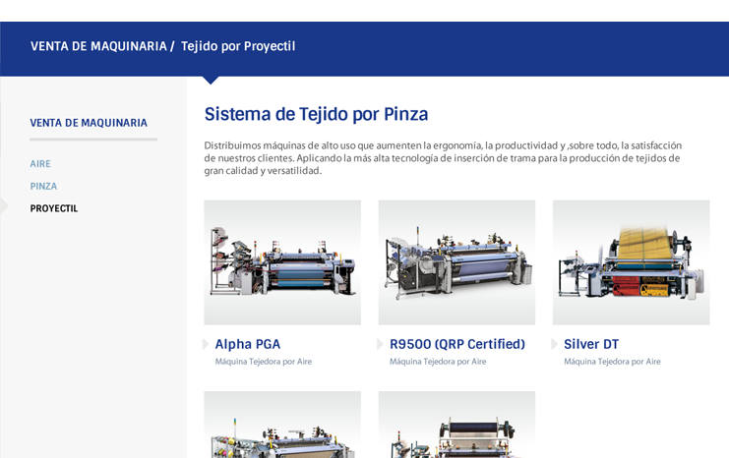Select the paragraph starting 'Distribuimos máquinas de alto uso'
729x458 pixels.
click(x=443, y=158)
